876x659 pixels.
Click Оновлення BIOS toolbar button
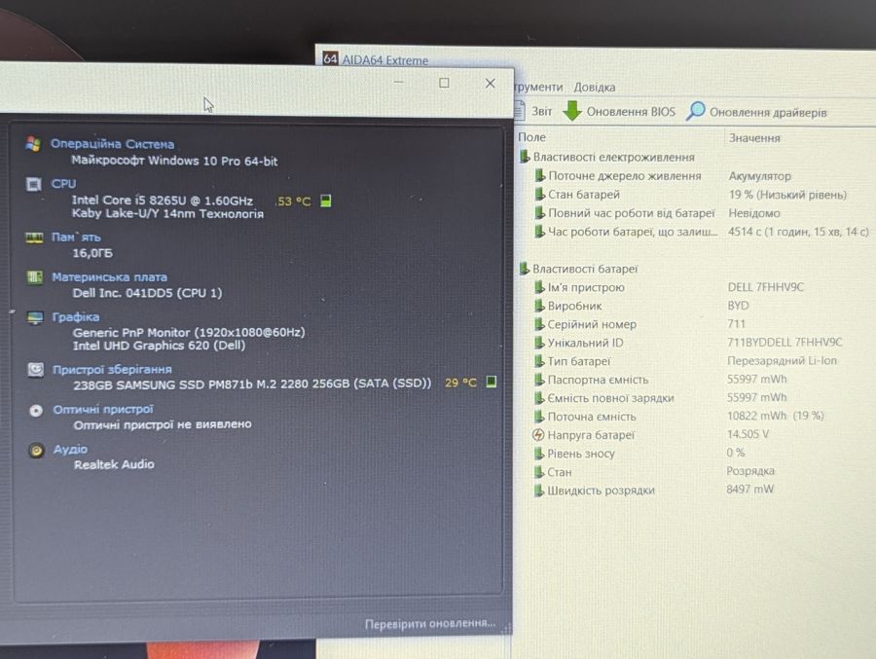[x=619, y=111]
